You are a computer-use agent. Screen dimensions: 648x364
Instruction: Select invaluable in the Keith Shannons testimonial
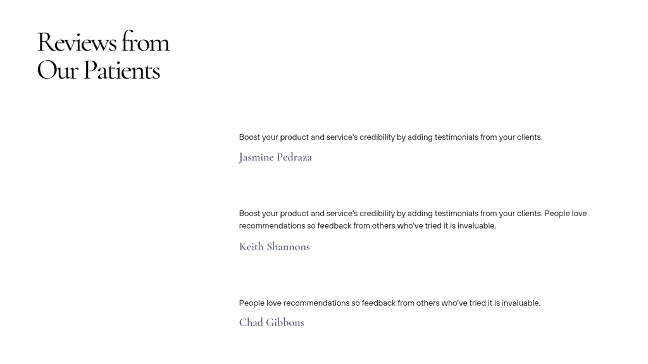pyautogui.click(x=477, y=226)
